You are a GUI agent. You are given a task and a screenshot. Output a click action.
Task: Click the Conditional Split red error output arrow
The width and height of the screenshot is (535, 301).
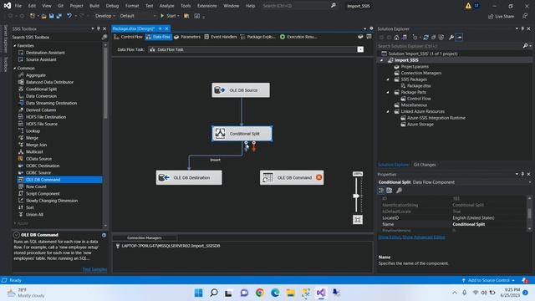click(x=254, y=147)
